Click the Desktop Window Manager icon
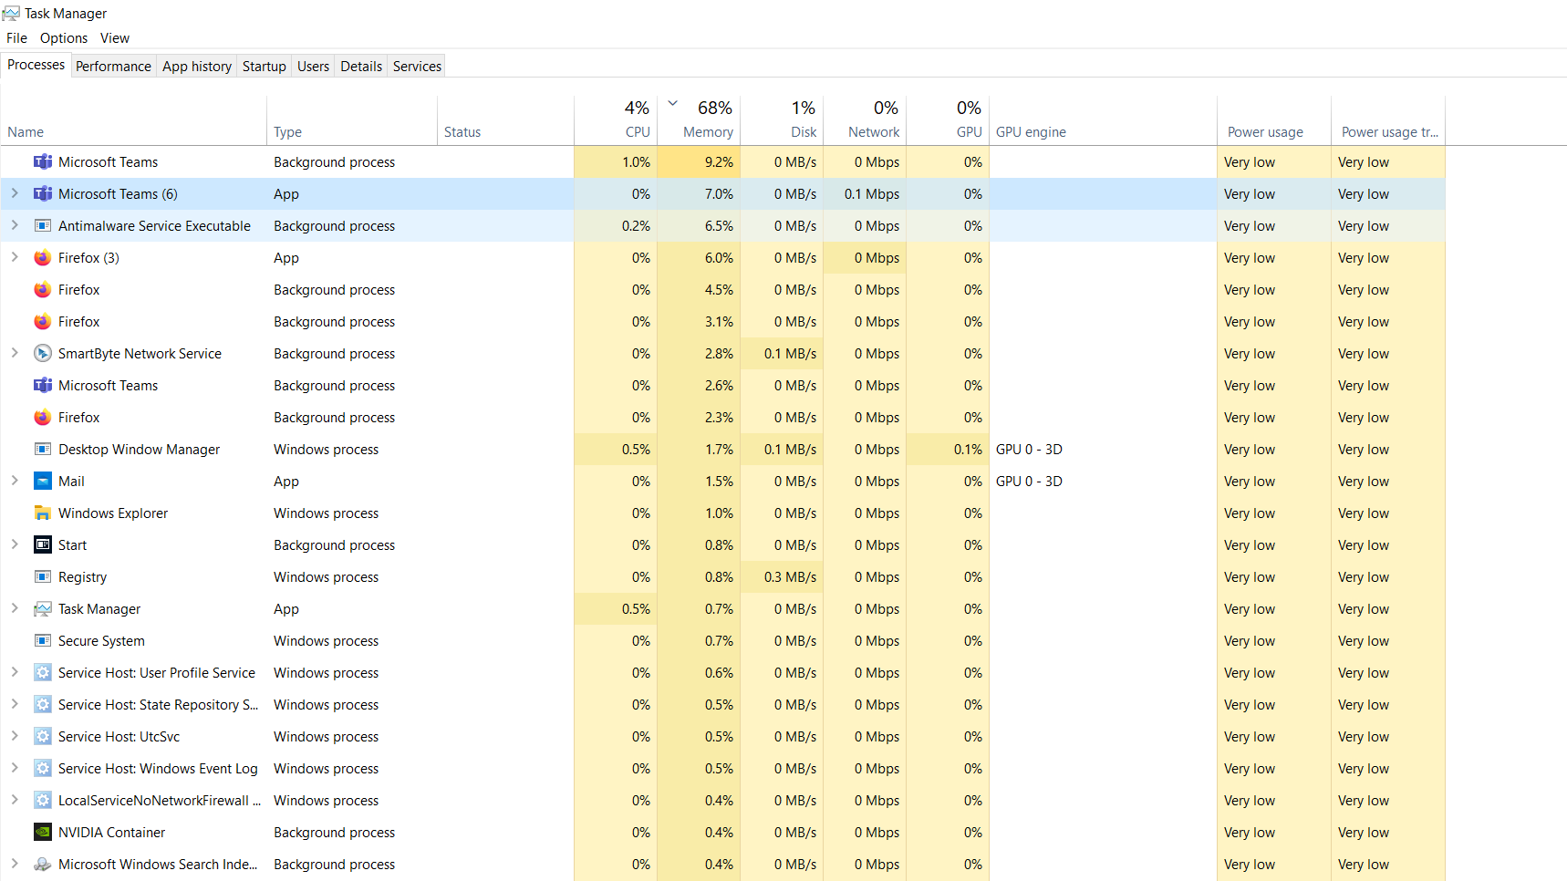This screenshot has height=881, width=1567. click(43, 450)
